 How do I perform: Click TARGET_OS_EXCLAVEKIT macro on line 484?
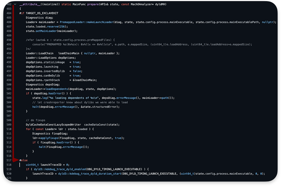(x=42, y=13)
